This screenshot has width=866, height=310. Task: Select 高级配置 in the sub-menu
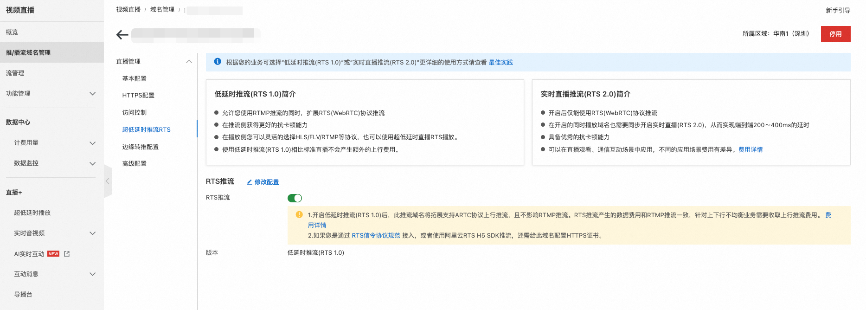click(134, 163)
